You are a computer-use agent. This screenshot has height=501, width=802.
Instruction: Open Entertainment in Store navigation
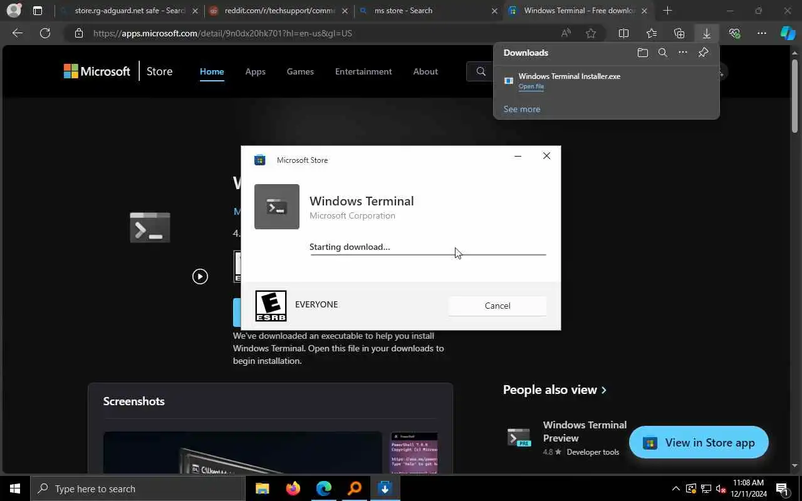(x=363, y=71)
